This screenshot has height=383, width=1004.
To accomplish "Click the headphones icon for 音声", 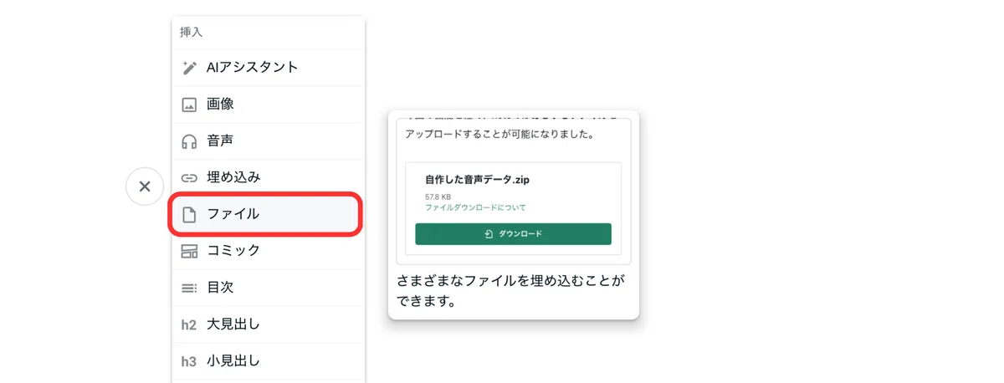I will pyautogui.click(x=189, y=141).
